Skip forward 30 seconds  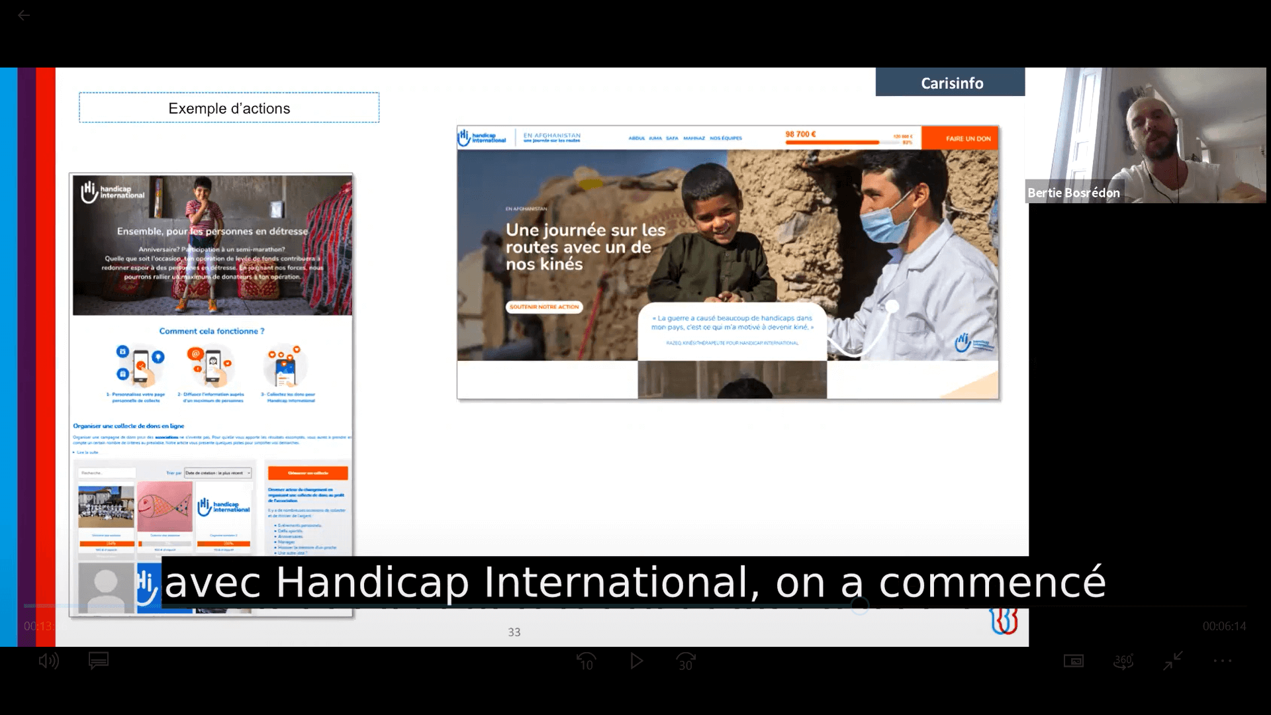pos(686,661)
